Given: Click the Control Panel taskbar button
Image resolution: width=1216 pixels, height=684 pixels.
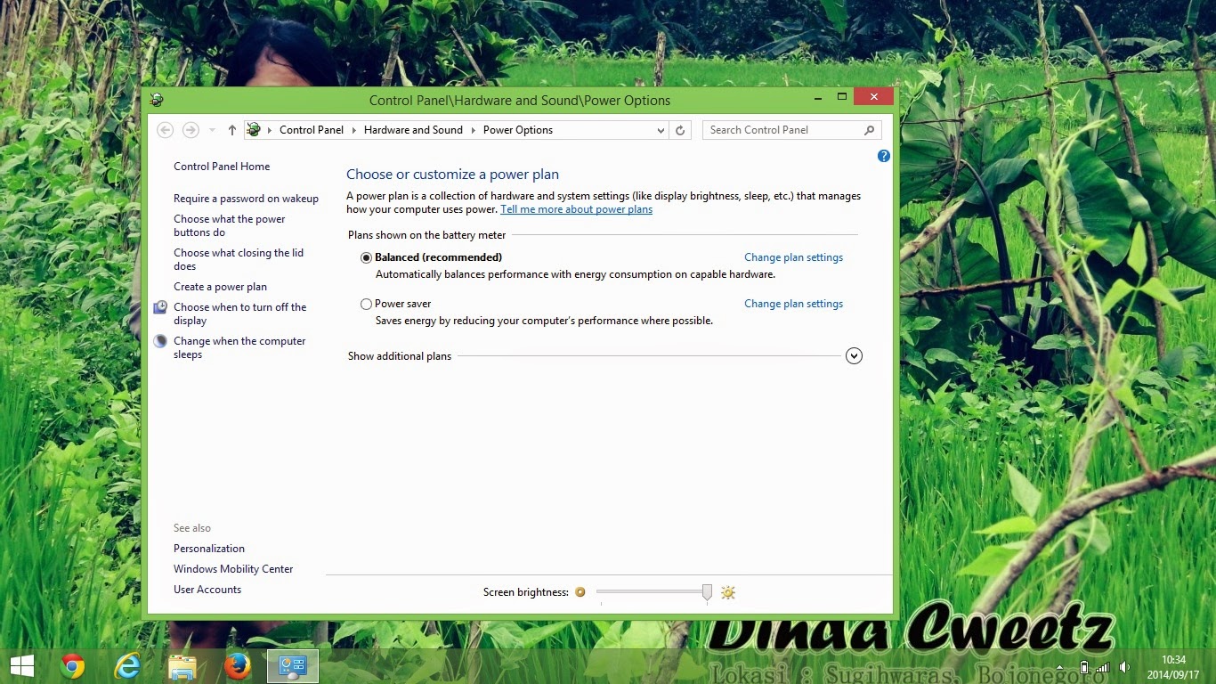Looking at the screenshot, I should 293,666.
